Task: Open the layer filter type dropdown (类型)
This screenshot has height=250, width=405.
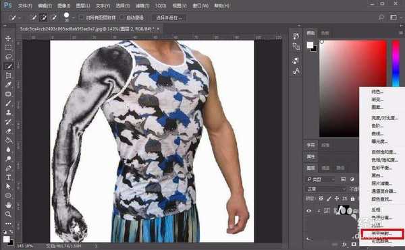Action: [x=321, y=179]
